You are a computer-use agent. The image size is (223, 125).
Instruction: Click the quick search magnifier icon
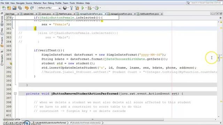(188, 3)
